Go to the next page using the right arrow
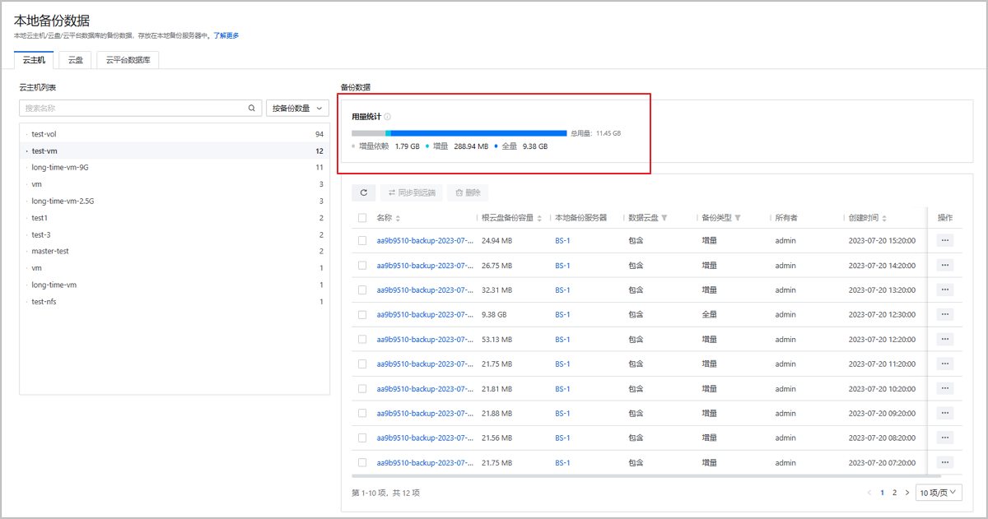 907,493
